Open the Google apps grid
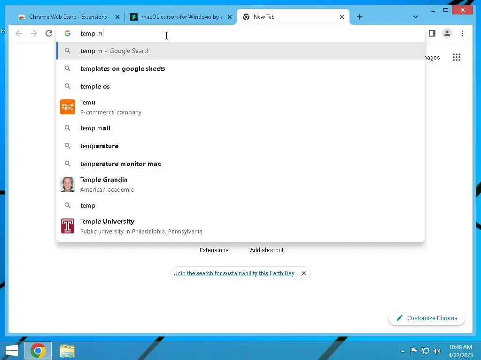This screenshot has height=360, width=481. point(457,57)
